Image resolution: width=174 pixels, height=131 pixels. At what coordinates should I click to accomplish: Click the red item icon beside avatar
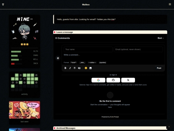coord(35,38)
